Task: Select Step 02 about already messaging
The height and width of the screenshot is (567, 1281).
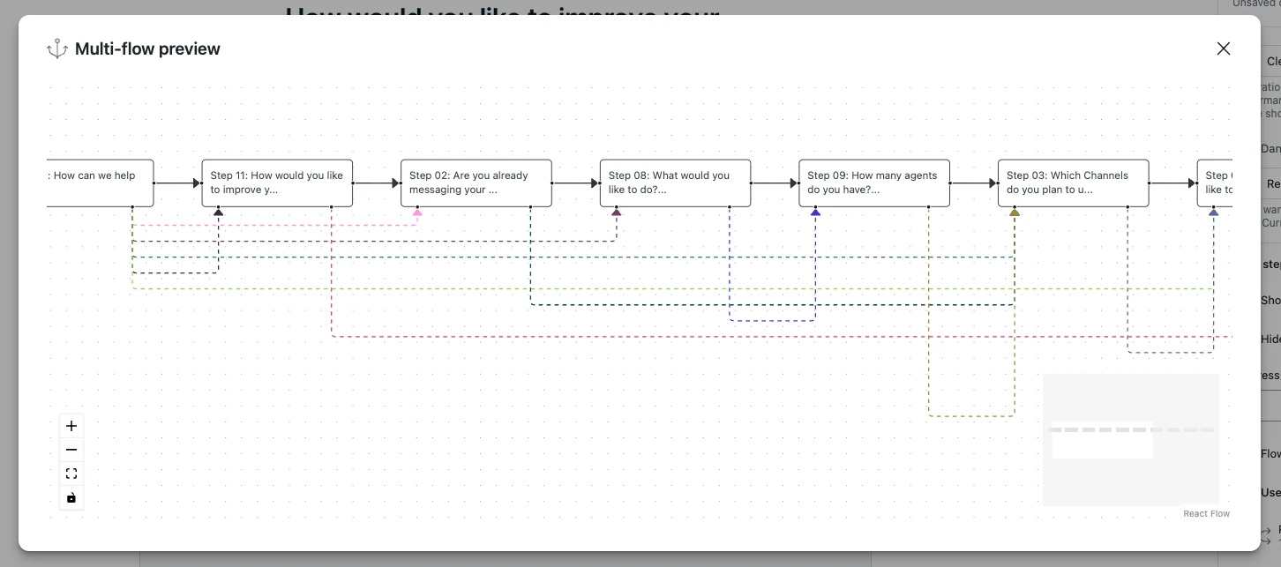Action: pos(476,183)
